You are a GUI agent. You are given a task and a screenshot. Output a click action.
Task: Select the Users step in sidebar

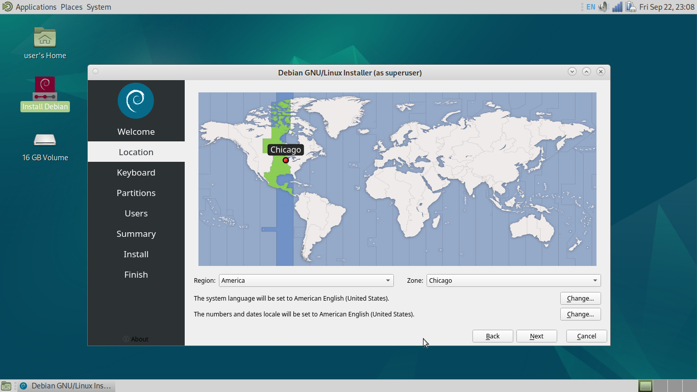(x=136, y=213)
